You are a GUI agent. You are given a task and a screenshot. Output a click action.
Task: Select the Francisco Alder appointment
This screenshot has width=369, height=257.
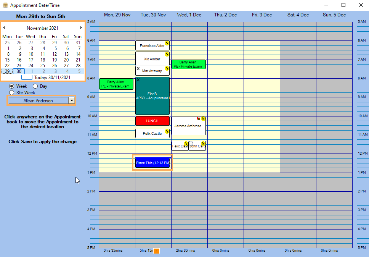click(152, 45)
